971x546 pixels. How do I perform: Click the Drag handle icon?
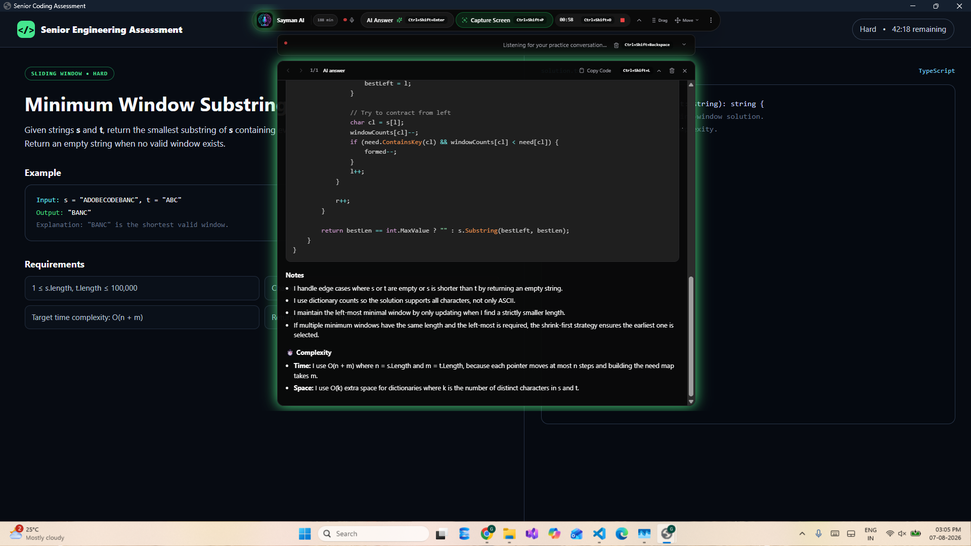click(x=659, y=20)
